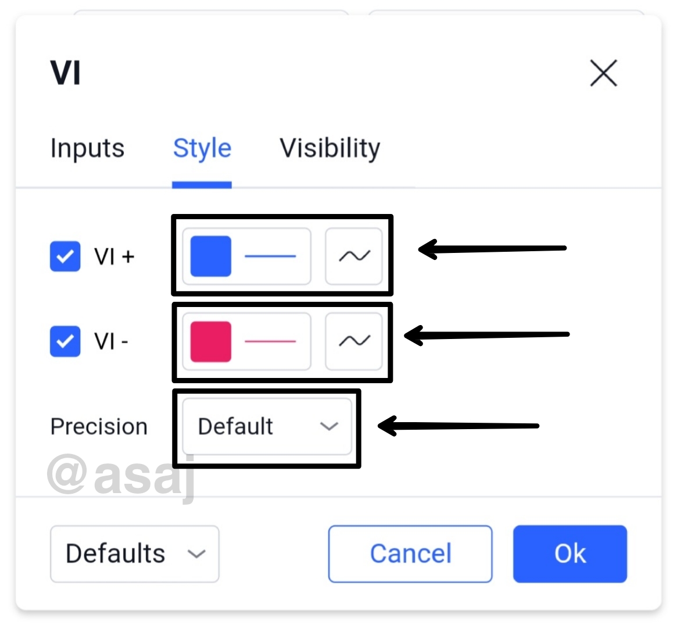This screenshot has width=677, height=628.
Task: Open the pink VI - color swatch
Action: point(210,341)
